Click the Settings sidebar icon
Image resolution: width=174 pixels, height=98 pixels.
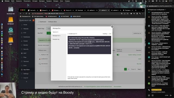(22, 74)
